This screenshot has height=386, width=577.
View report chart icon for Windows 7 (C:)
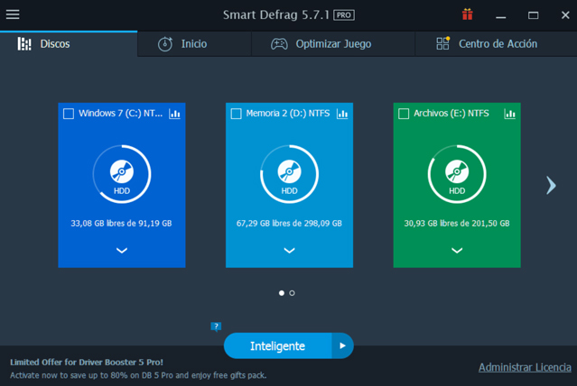click(174, 114)
